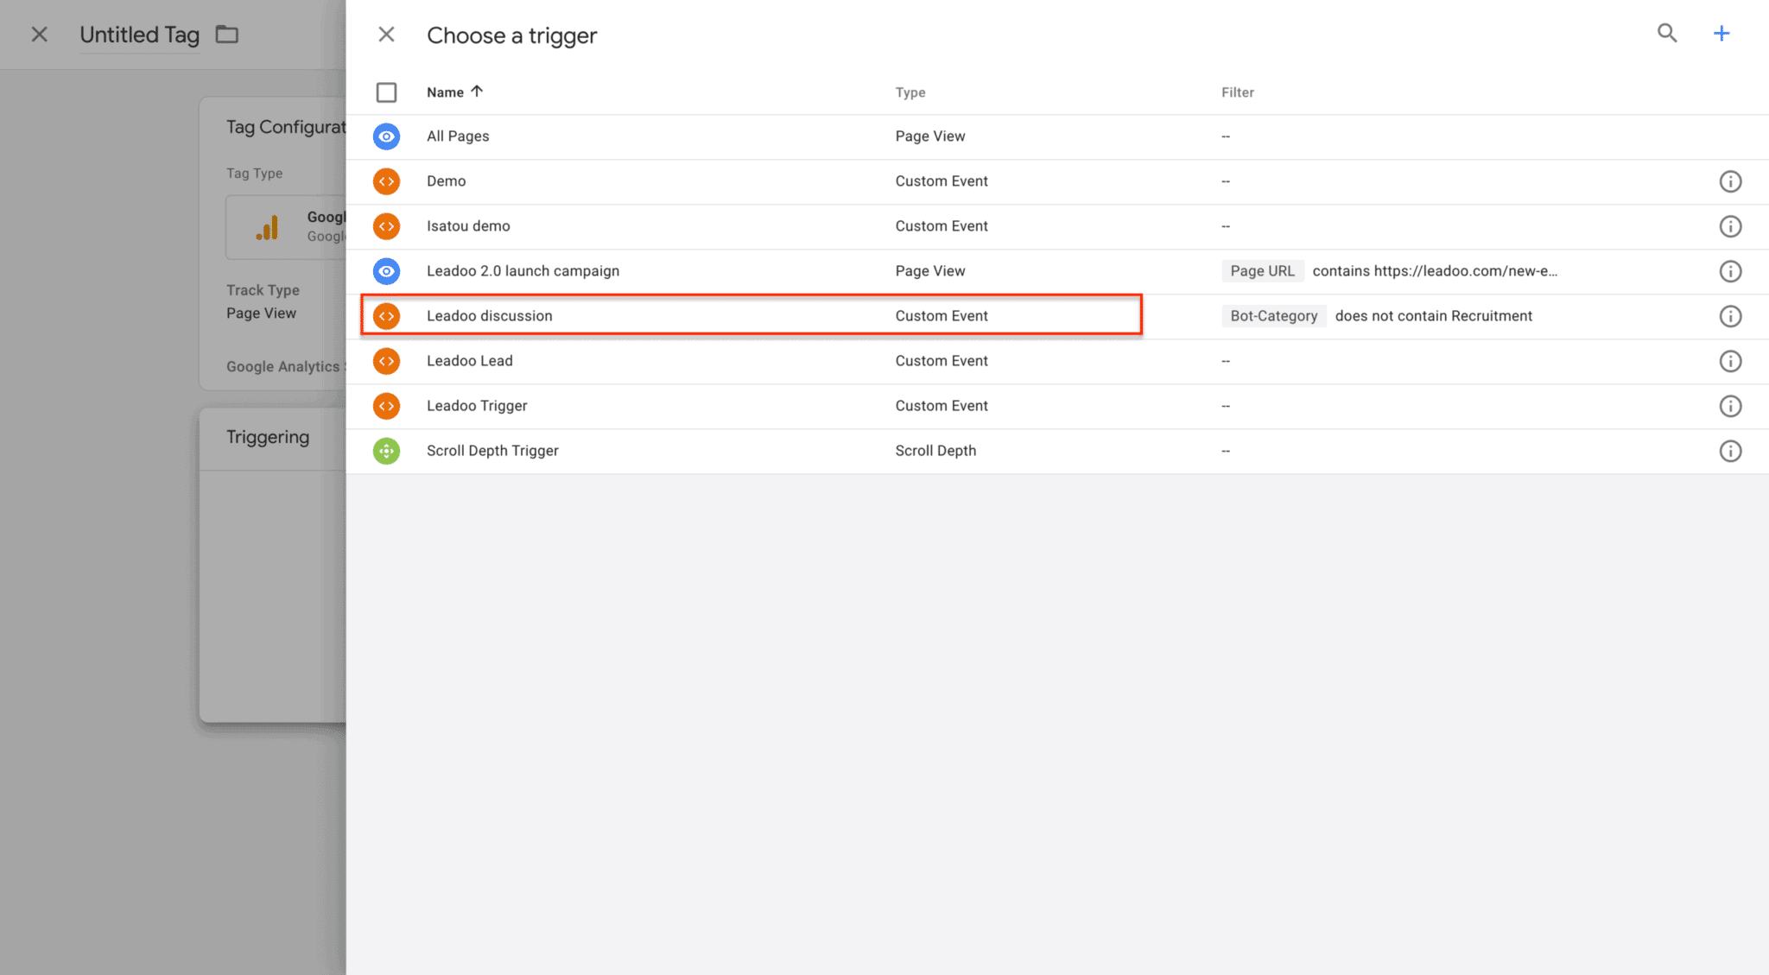
Task: View info for the Leadoo Lead trigger
Action: coord(1731,361)
